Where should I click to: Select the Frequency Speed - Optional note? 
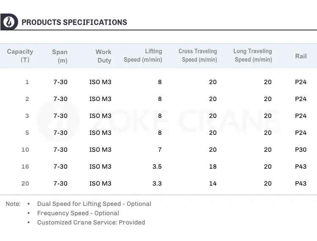click(x=78, y=213)
